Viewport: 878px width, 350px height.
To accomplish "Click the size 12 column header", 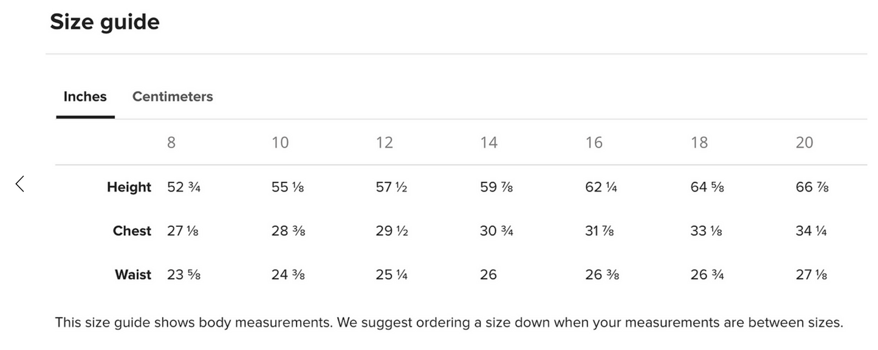I will point(385,143).
